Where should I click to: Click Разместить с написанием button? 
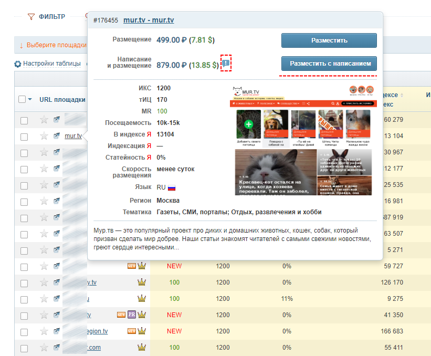pyautogui.click(x=329, y=64)
